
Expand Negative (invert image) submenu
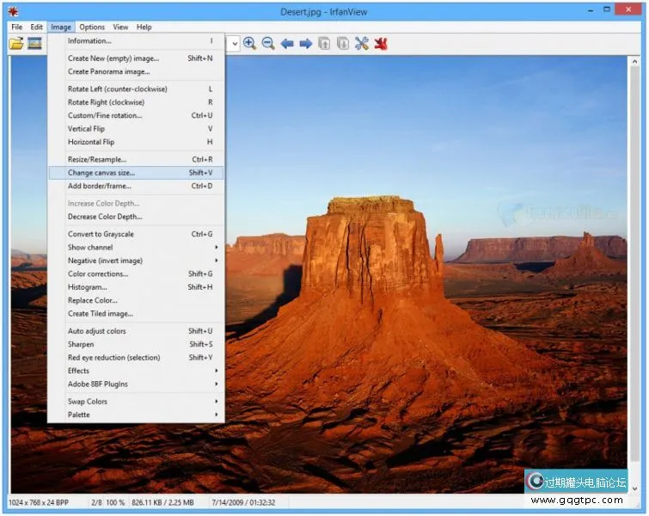pos(136,261)
